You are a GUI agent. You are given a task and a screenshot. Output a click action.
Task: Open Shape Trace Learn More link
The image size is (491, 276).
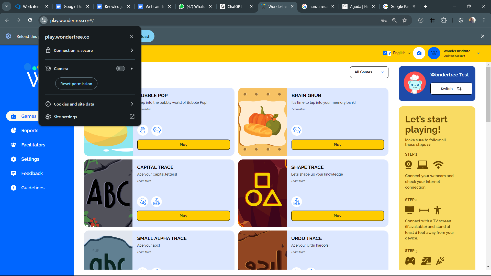[x=298, y=181]
